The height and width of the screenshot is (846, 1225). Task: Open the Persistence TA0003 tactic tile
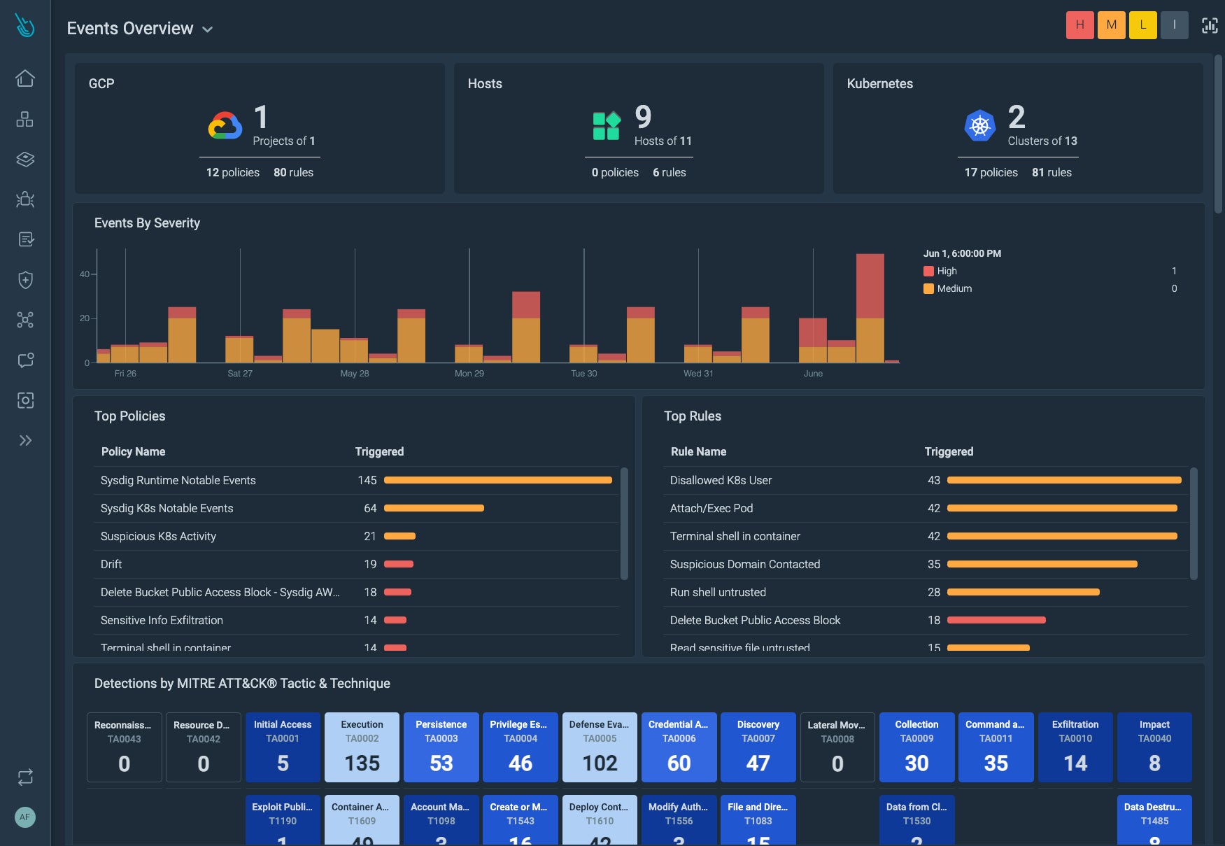tap(441, 747)
